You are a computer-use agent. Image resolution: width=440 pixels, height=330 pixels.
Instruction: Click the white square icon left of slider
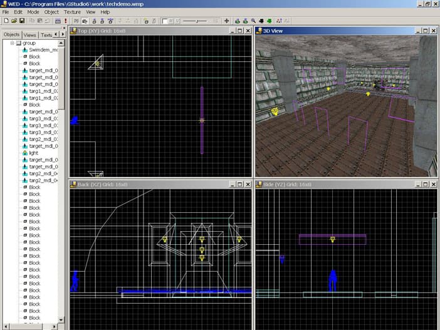(165, 21)
